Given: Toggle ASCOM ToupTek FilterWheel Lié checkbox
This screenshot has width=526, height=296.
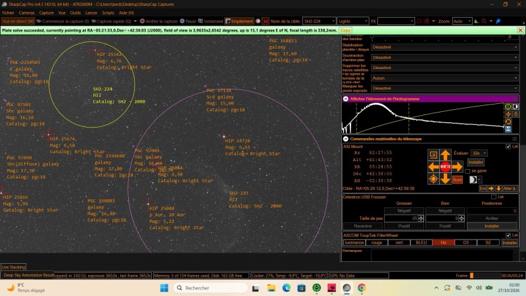Looking at the screenshot, I should tap(508, 235).
